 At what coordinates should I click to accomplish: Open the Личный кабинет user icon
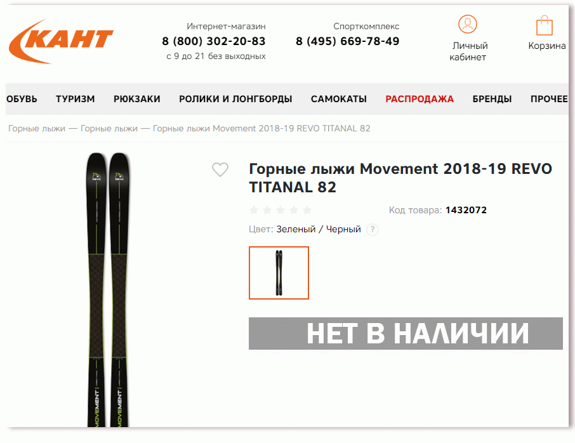[x=468, y=24]
